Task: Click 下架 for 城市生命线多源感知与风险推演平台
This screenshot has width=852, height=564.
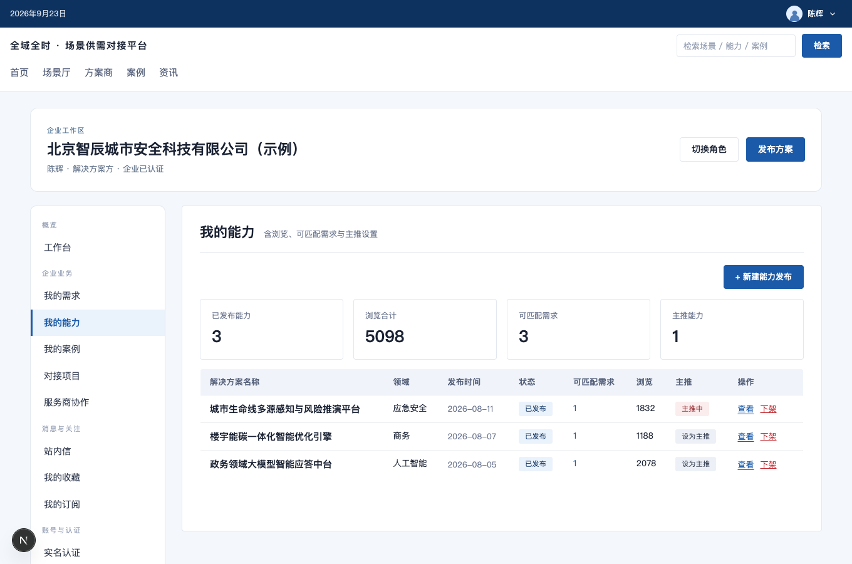Action: coord(768,409)
